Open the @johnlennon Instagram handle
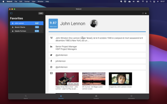 click(61, 67)
